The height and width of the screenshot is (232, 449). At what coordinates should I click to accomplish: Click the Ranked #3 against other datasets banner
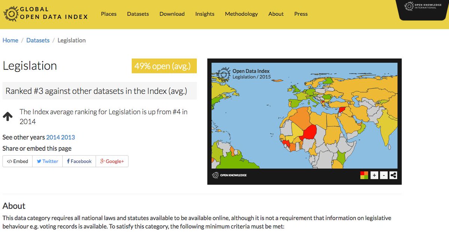coord(100,91)
